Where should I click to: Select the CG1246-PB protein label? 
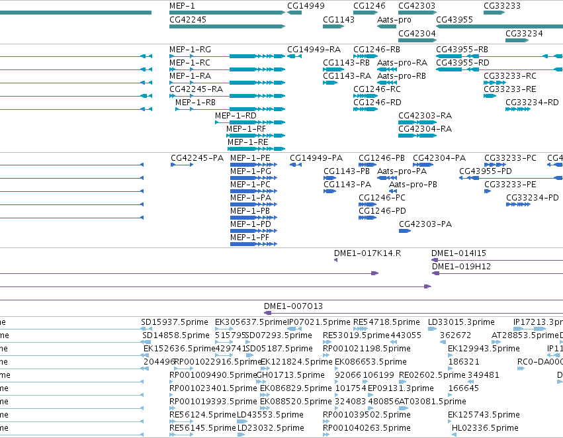coord(382,158)
